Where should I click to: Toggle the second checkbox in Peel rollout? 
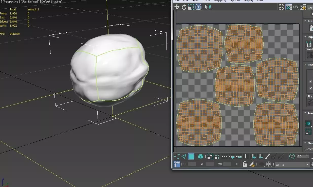pos(310,88)
